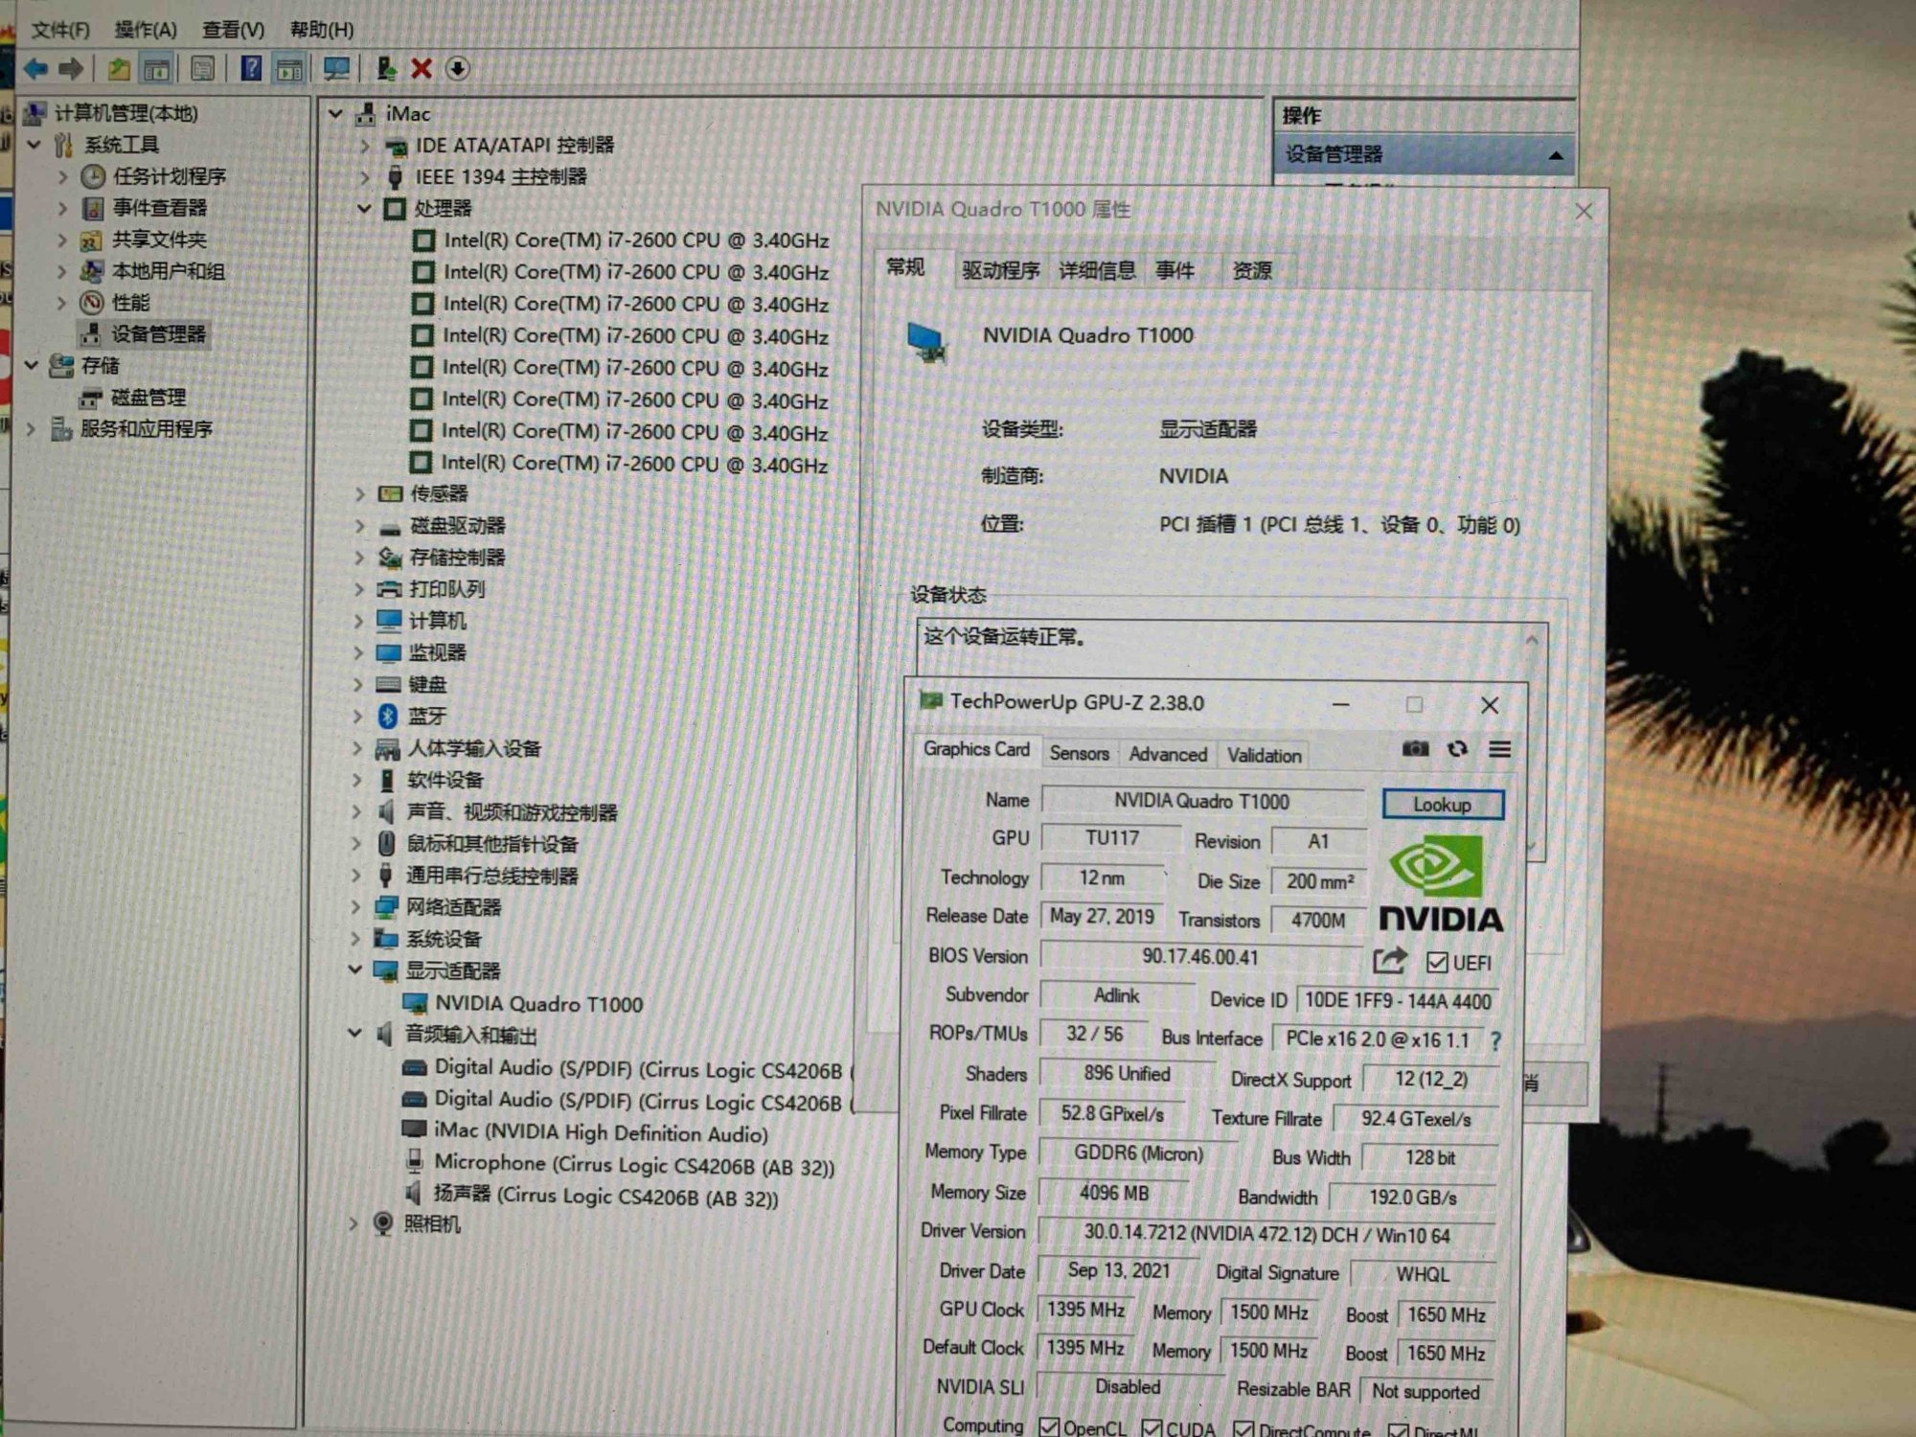1916x1437 pixels.
Task: Click the BIOS export share icon
Action: [x=1389, y=960]
